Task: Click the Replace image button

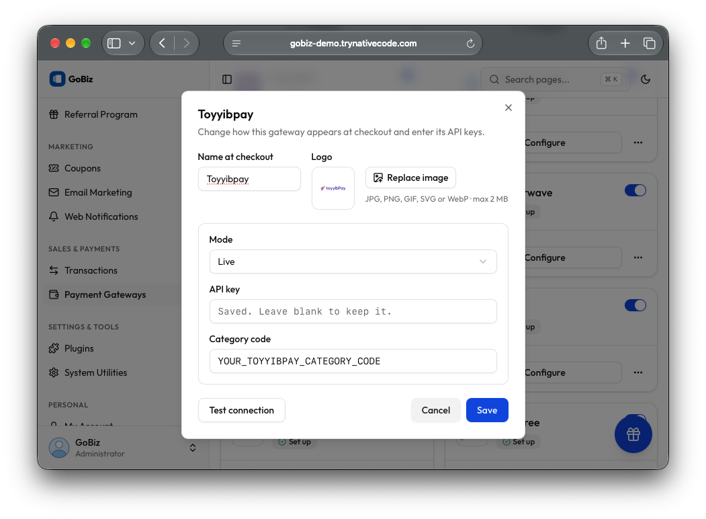Action: 410,177
